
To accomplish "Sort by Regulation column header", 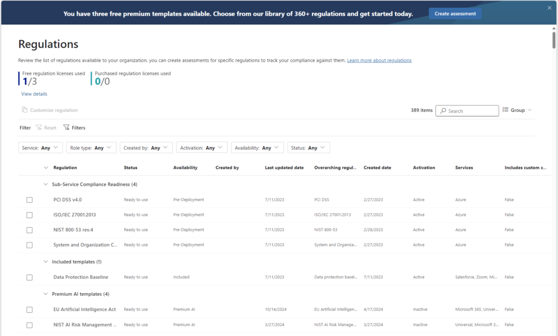I will (65, 167).
